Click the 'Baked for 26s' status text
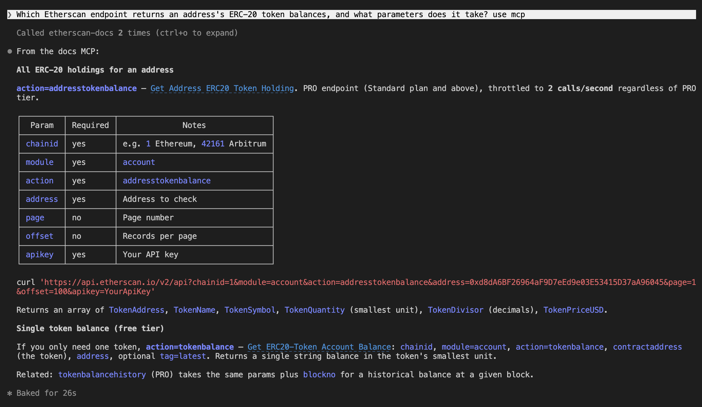The image size is (702, 407). tap(47, 393)
